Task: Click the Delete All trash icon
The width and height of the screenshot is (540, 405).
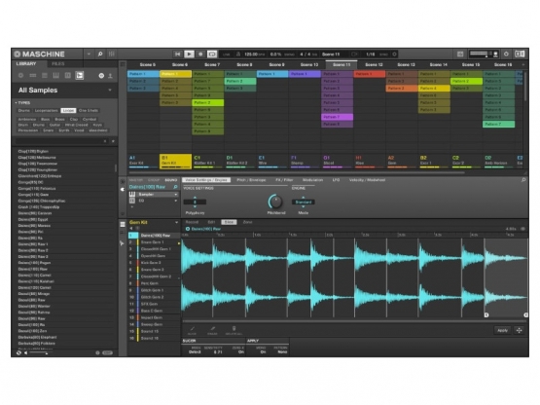Action: click(234, 329)
